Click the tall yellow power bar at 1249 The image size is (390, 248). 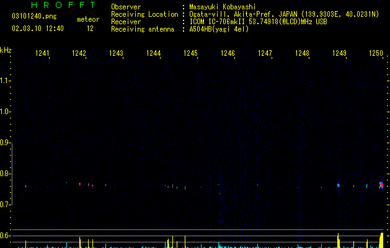339,241
